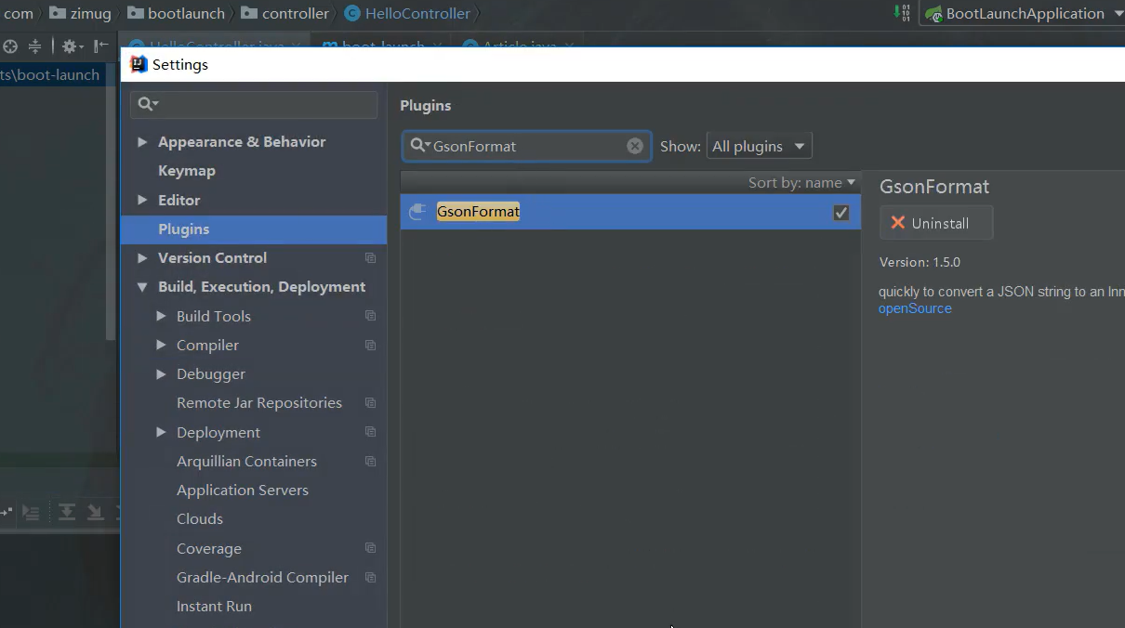Open Instant Run settings page

[214, 607]
